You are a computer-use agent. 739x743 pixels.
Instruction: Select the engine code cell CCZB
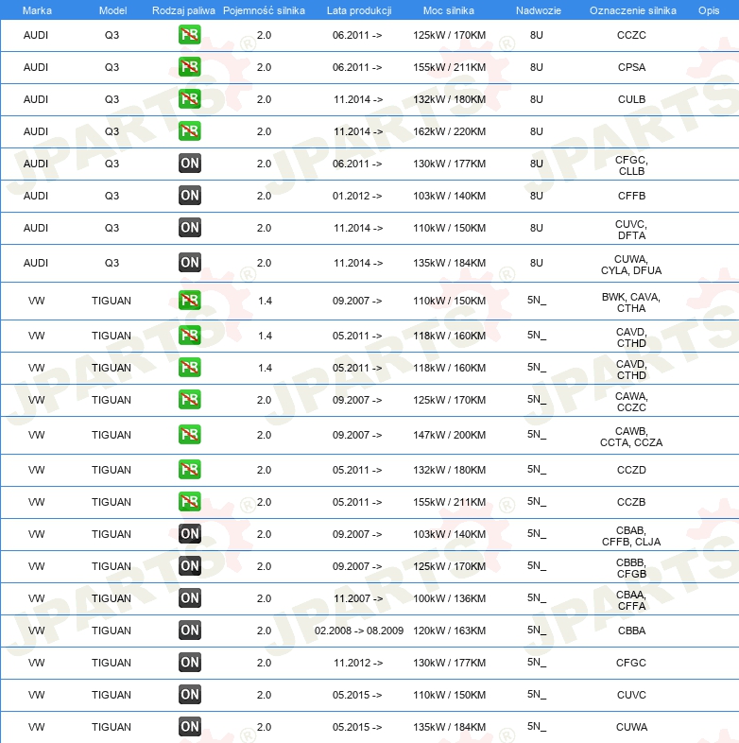coord(631,502)
